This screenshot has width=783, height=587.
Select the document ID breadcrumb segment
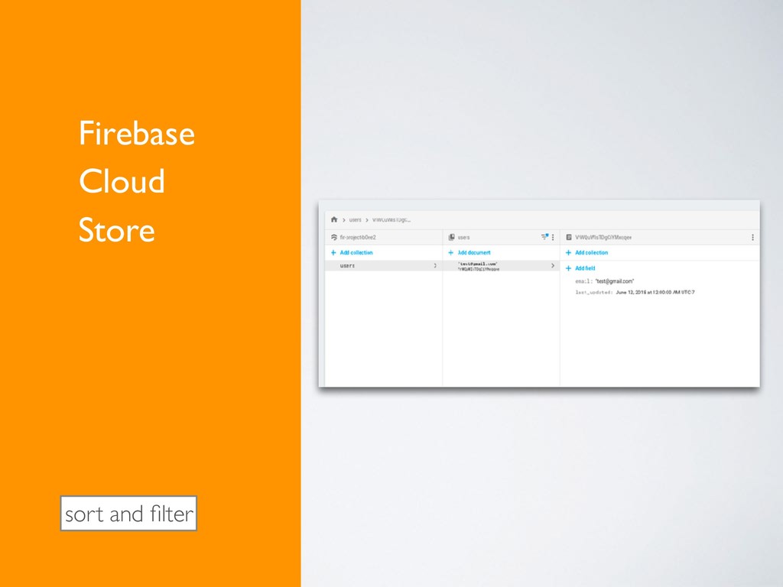pos(391,219)
